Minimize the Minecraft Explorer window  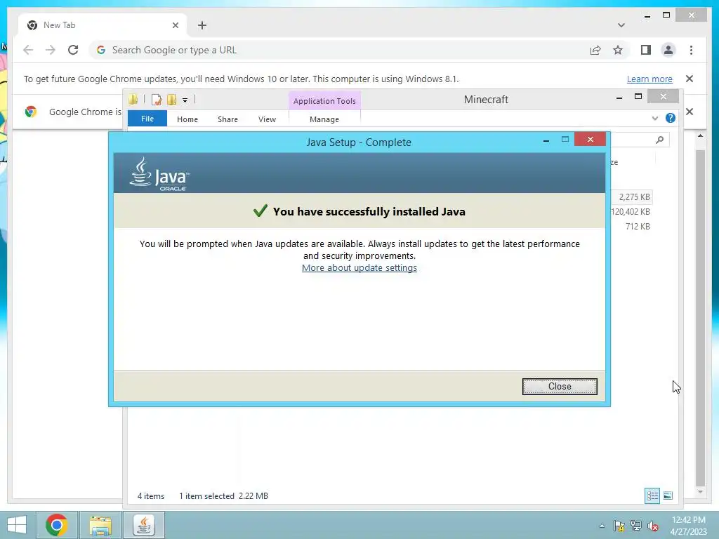click(x=619, y=97)
